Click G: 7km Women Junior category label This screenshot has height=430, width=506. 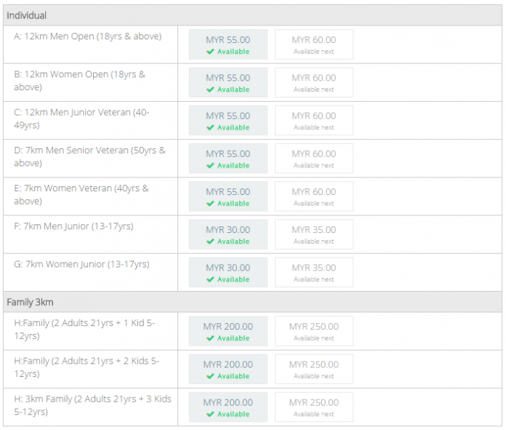[x=81, y=264]
